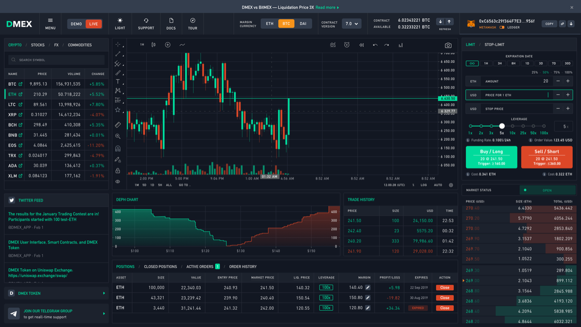Pick the XABCD pattern tool
Image resolution: width=581 pixels, height=327 pixels.
pyautogui.click(x=118, y=90)
